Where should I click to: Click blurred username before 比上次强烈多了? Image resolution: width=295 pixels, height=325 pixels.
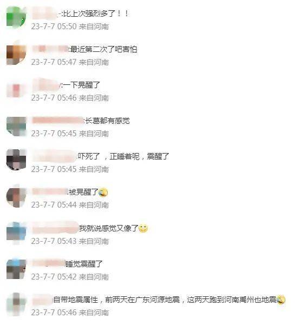47,14
